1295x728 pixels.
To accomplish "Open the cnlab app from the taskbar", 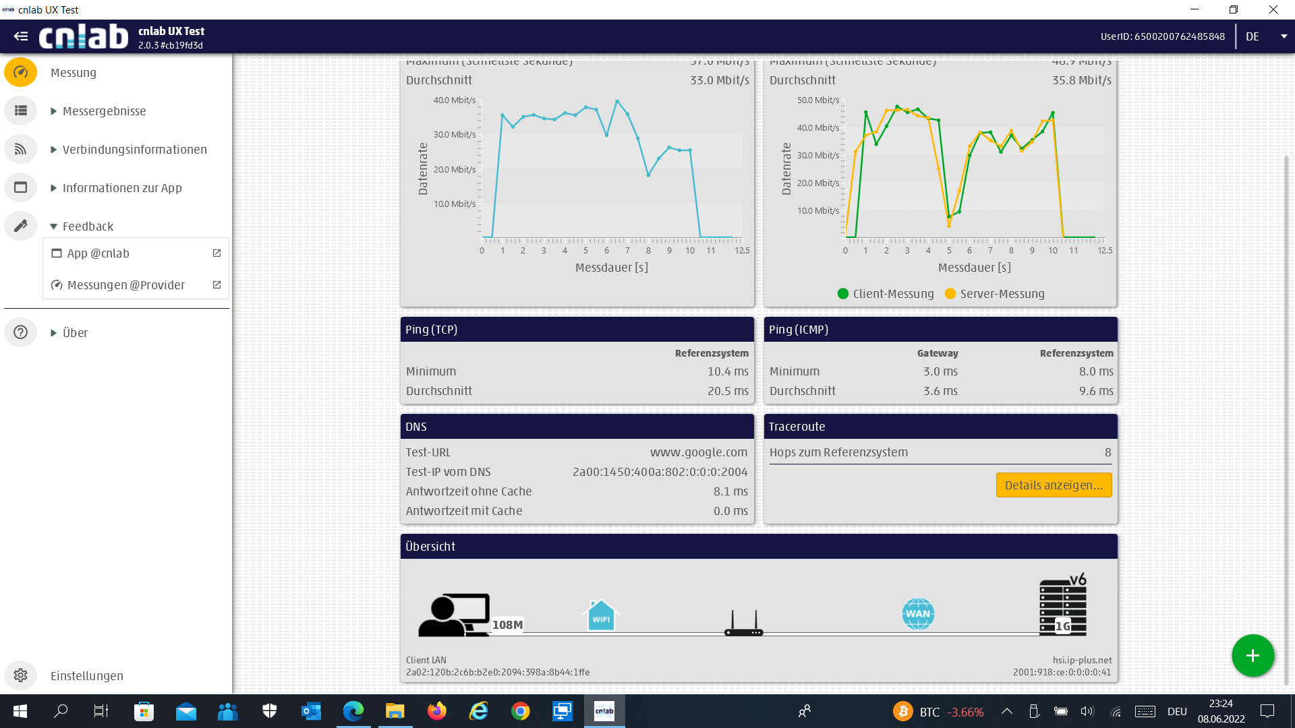I will pyautogui.click(x=604, y=711).
